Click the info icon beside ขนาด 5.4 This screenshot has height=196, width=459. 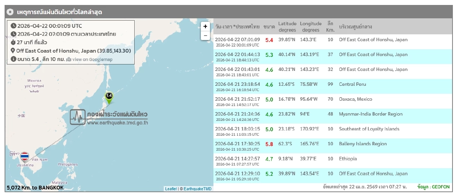click(13, 59)
